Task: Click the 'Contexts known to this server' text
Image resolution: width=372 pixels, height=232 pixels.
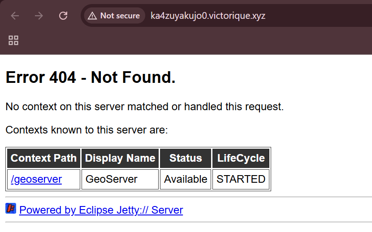Action: pyautogui.click(x=87, y=130)
